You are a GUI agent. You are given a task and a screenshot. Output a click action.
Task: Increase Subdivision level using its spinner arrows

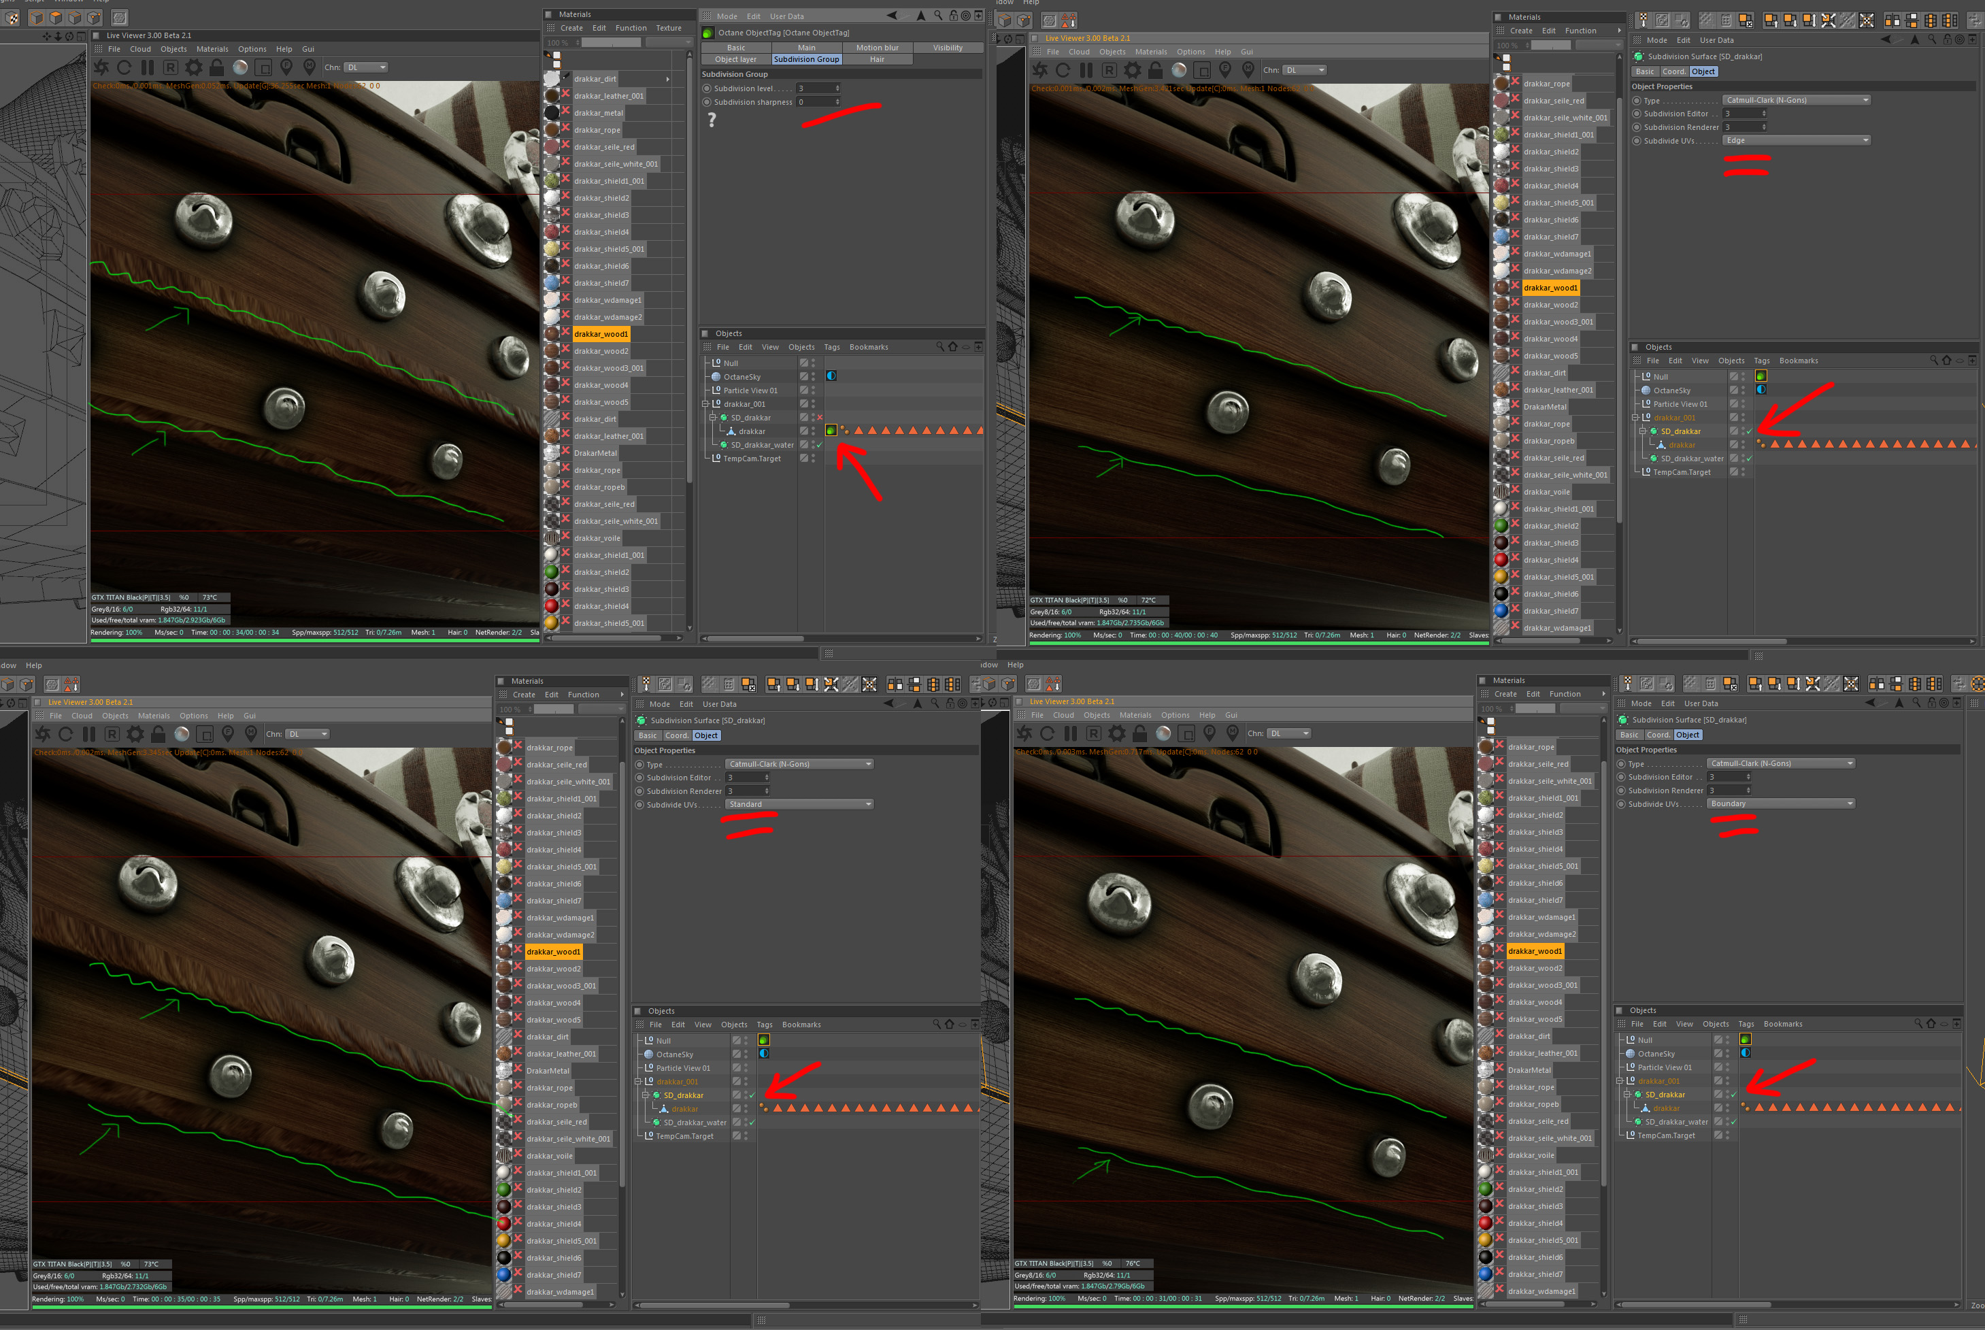point(838,86)
